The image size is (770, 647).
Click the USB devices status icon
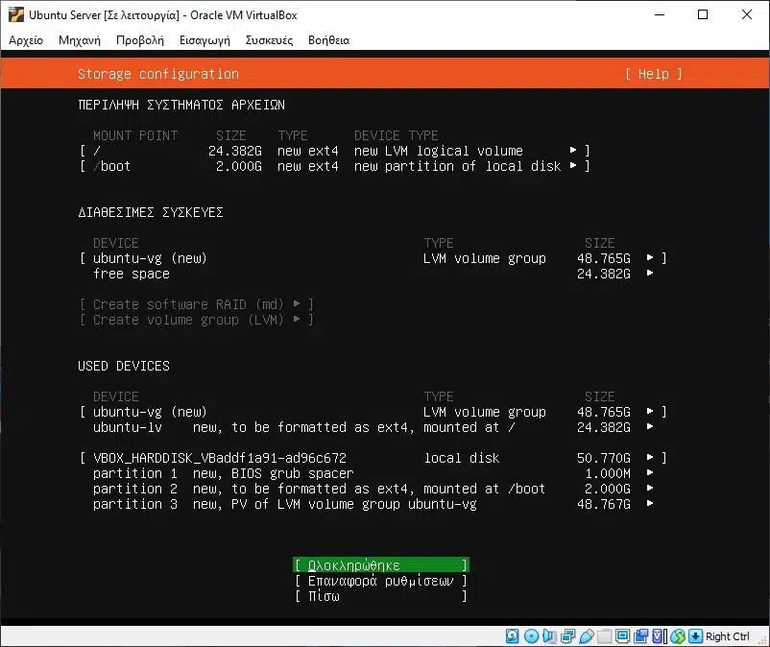(587, 636)
